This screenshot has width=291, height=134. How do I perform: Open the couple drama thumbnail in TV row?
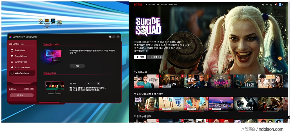(270, 81)
